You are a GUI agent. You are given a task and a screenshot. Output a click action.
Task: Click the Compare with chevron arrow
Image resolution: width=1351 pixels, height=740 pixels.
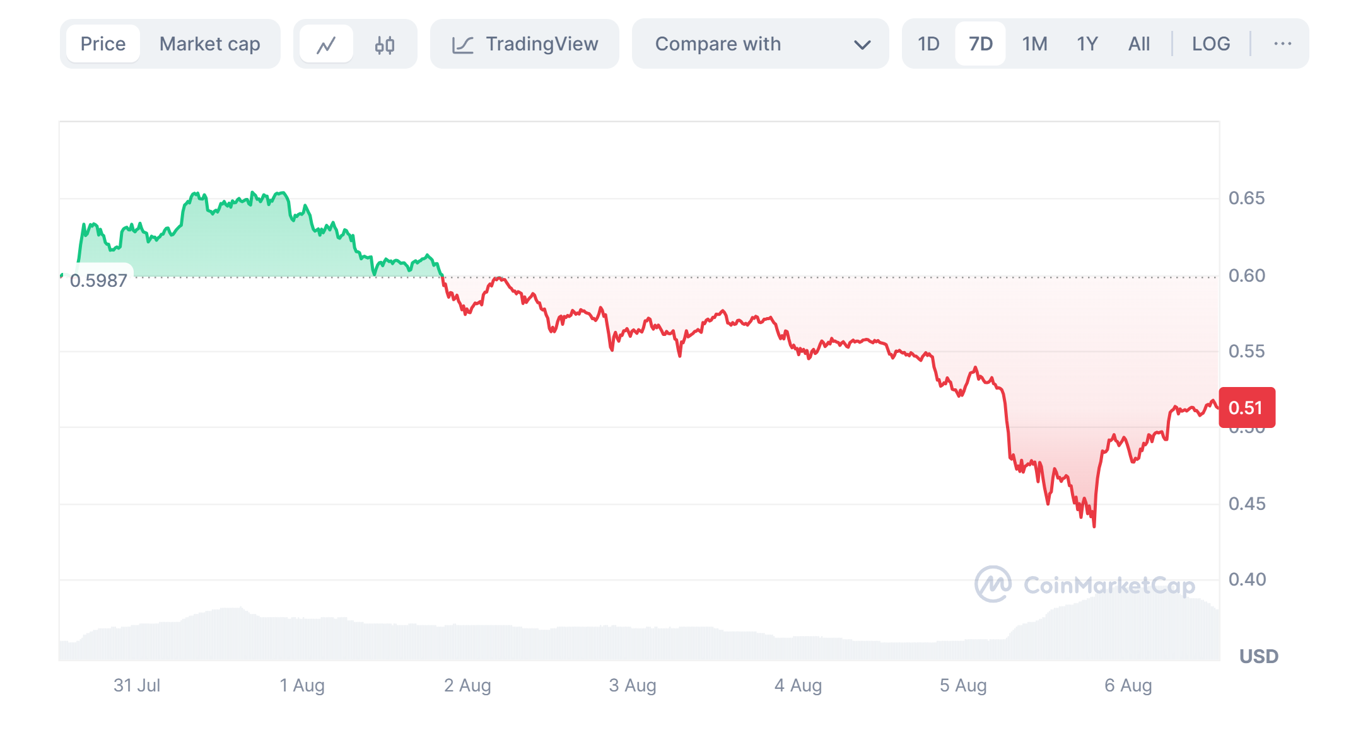point(862,45)
